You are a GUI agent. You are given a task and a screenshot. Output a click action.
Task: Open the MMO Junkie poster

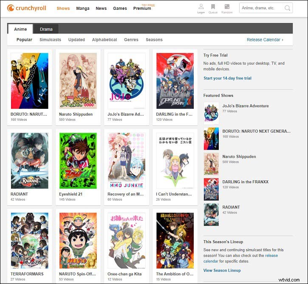[x=127, y=161]
